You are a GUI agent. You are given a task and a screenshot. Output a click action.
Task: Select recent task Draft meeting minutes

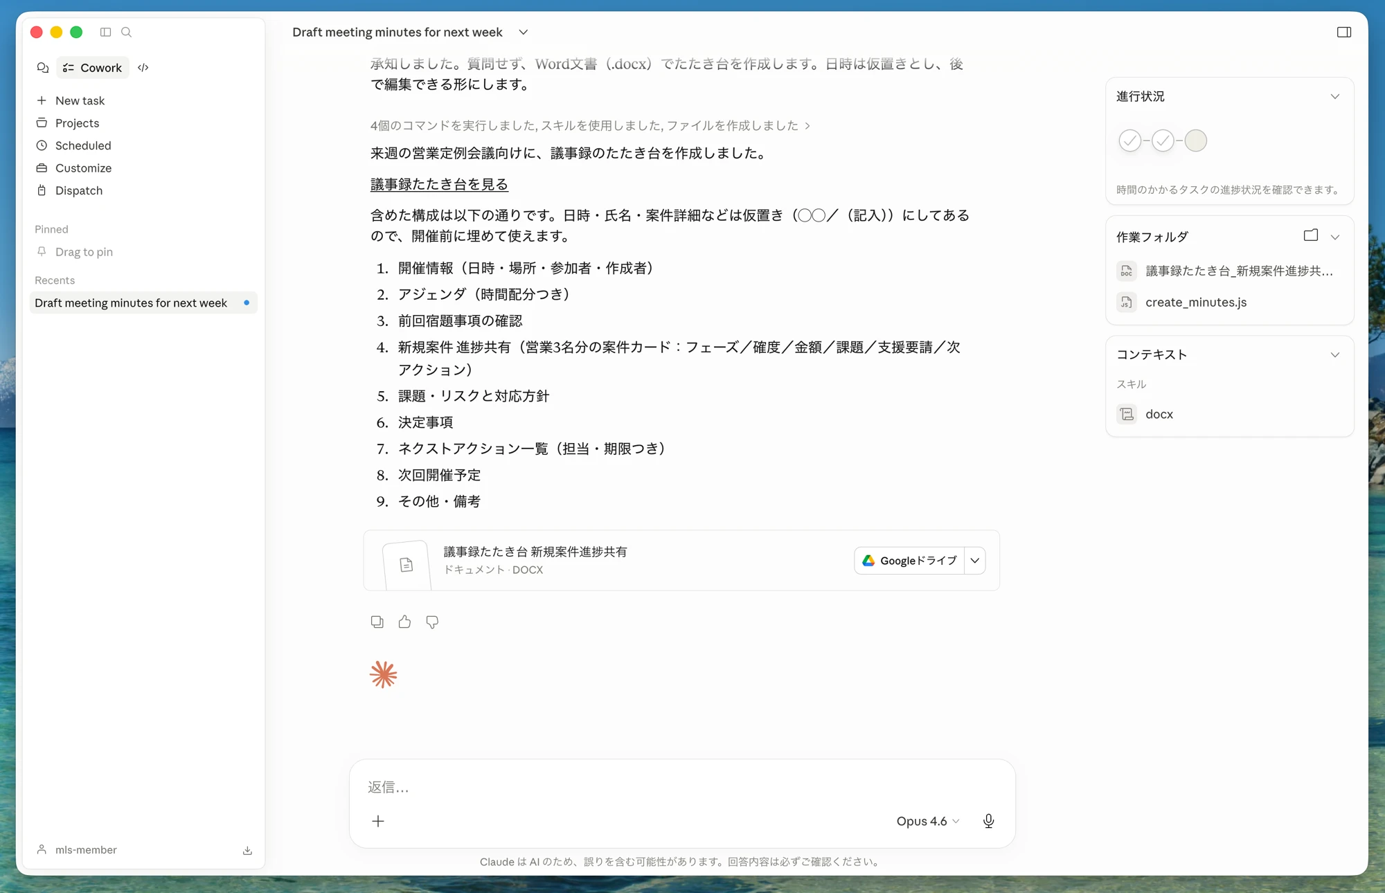(143, 303)
